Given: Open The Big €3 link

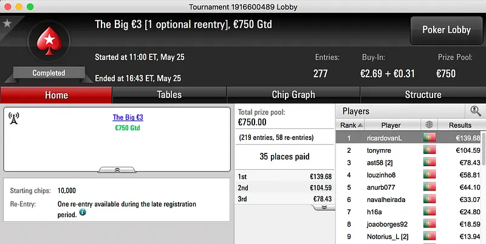Looking at the screenshot, I should click(128, 117).
